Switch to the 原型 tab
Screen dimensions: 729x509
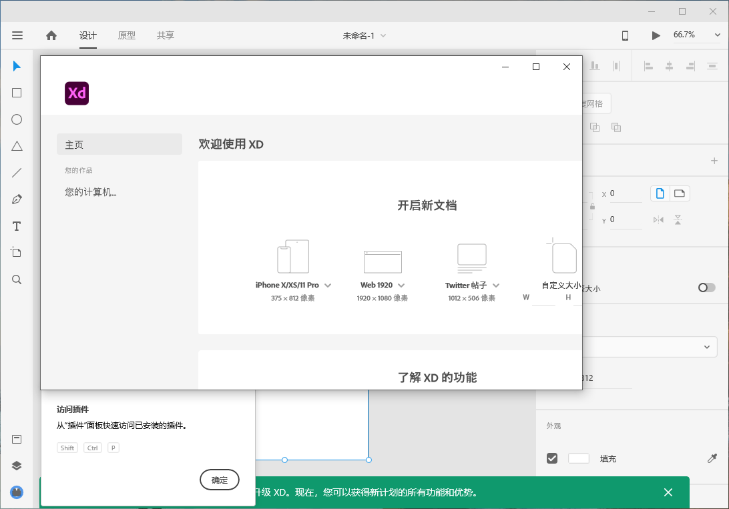[x=126, y=35]
